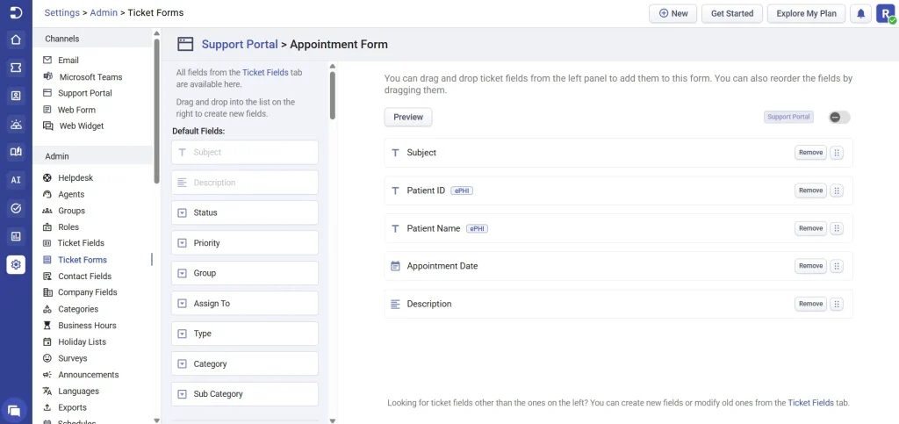Click Support Portal link in form header

tap(240, 44)
